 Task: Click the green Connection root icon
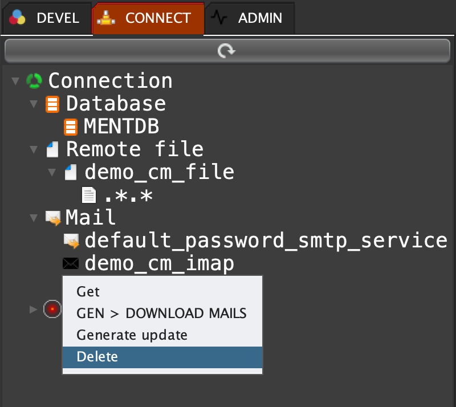34,81
